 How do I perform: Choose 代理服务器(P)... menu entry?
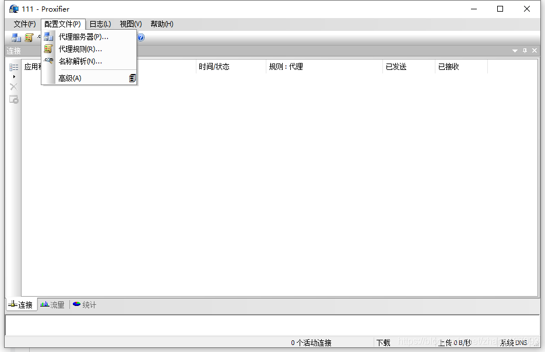89,37
